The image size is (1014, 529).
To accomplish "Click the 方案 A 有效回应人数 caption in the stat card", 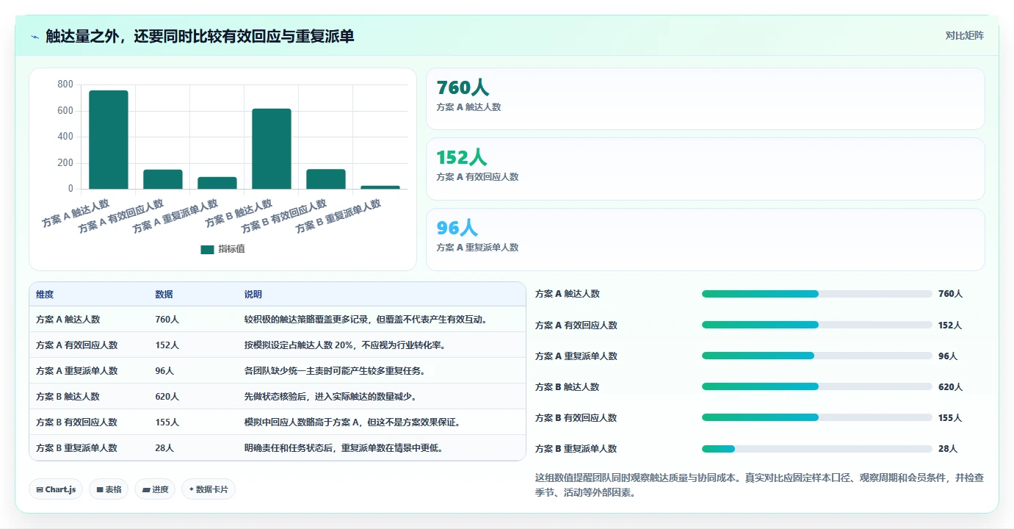I will pyautogui.click(x=477, y=177).
